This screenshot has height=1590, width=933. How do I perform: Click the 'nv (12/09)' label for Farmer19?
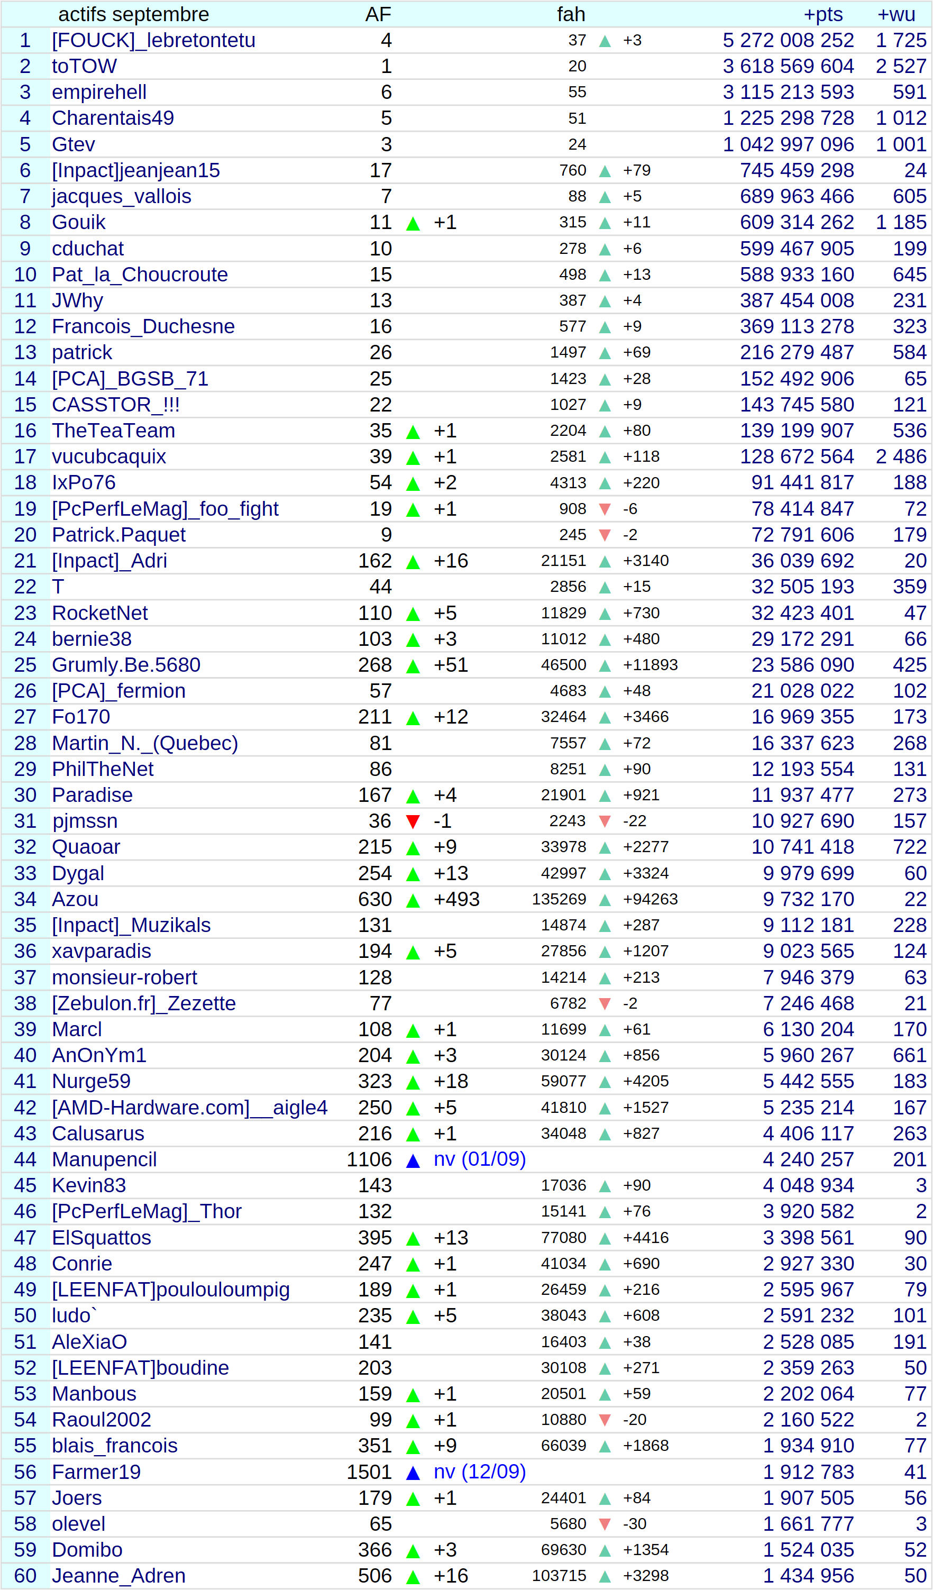(480, 1472)
